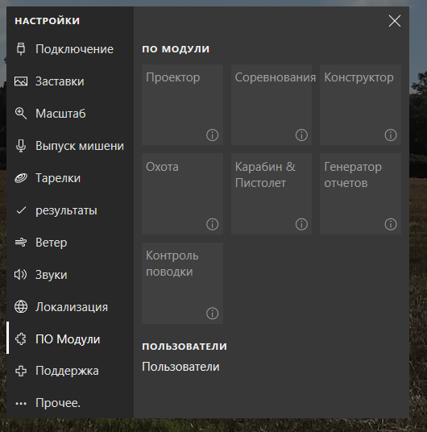The image size is (427, 432).
Task: Show info for Генератор отчетов module
Action: click(x=391, y=224)
